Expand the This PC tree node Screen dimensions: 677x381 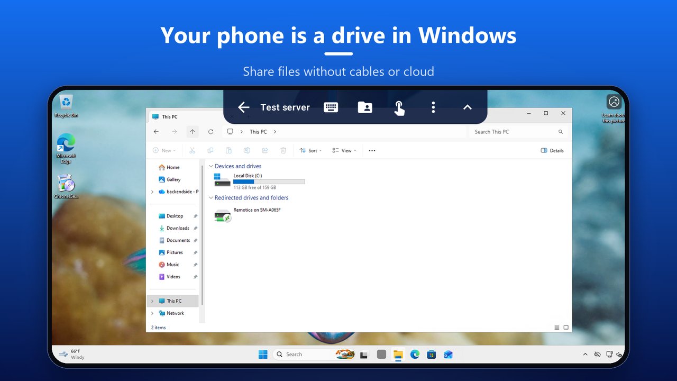152,301
